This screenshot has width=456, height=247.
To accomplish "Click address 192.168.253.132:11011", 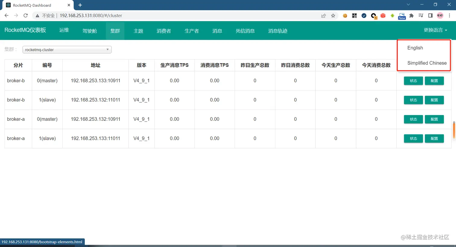I will 96,100.
